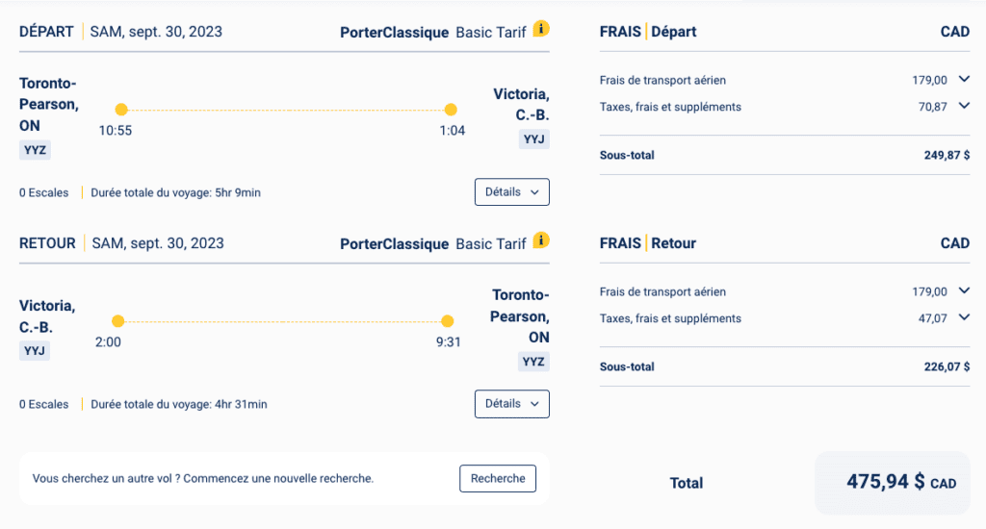Click the departure 1:04 arrival timeline dot
Screen dimensions: 986x529
click(x=451, y=110)
